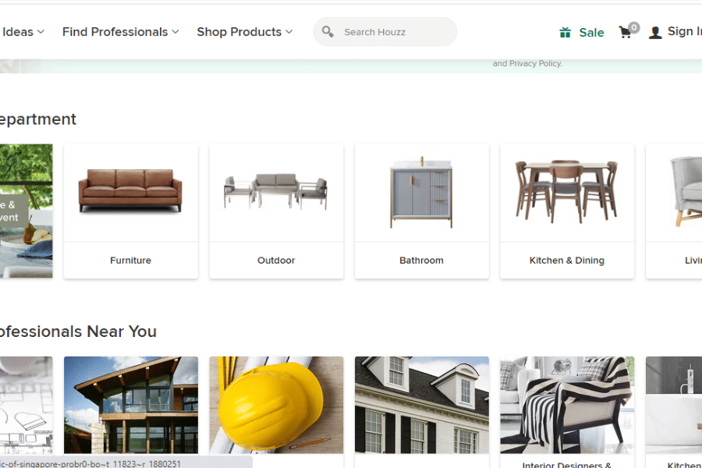702x468 pixels.
Task: Open the shopping cart icon
Action: [x=626, y=32]
